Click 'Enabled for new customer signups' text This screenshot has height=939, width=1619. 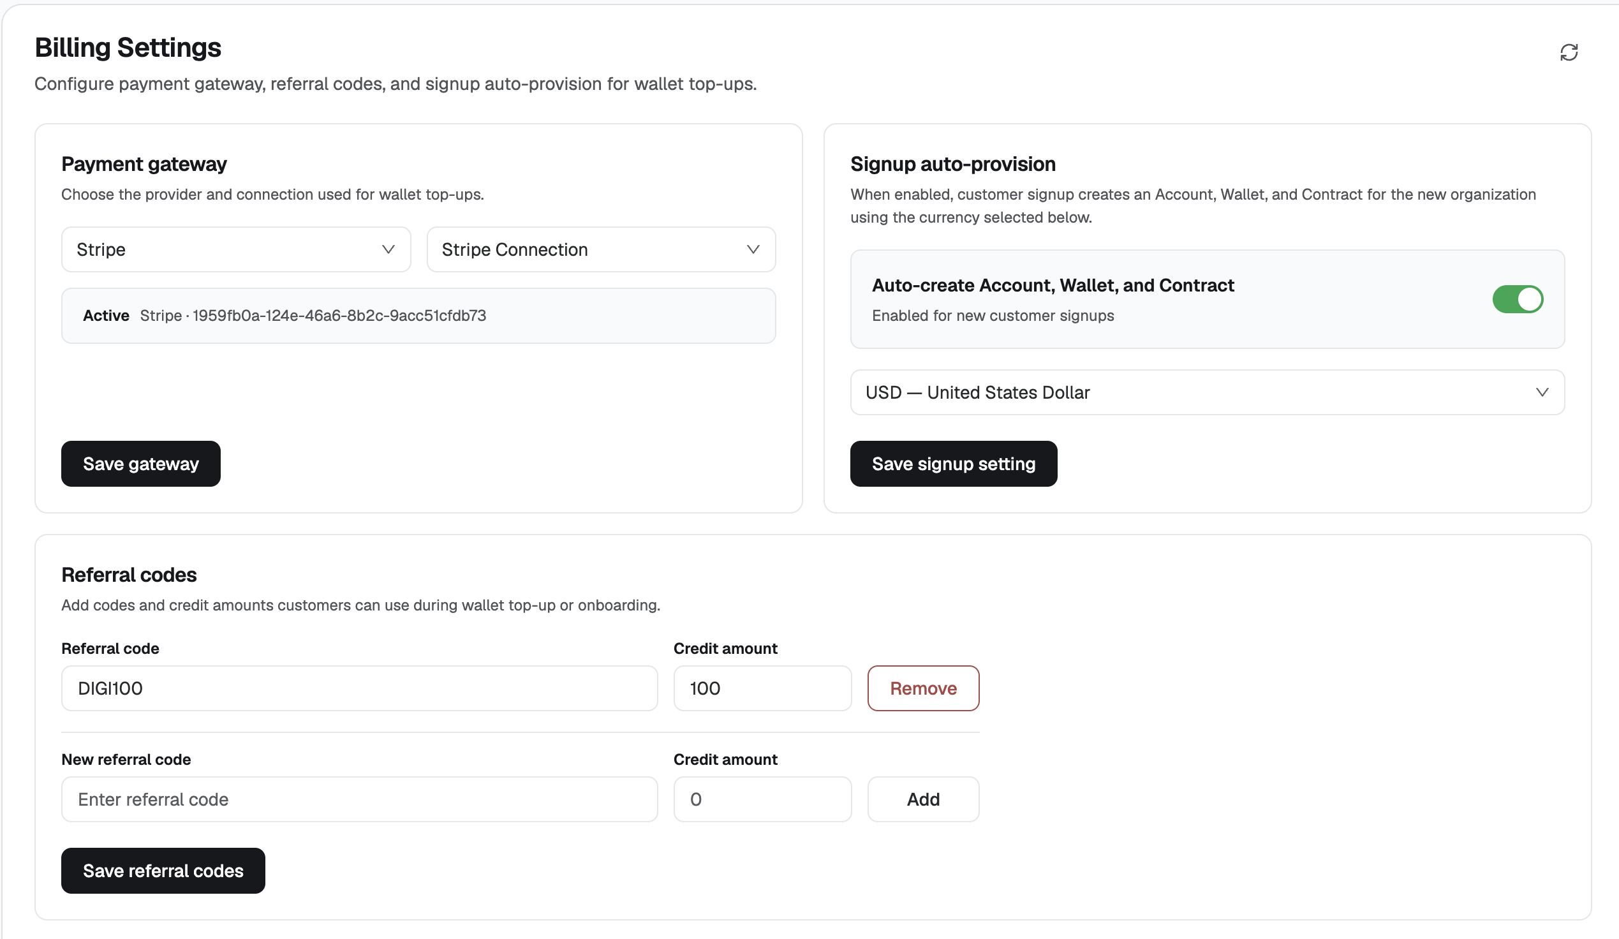993,315
